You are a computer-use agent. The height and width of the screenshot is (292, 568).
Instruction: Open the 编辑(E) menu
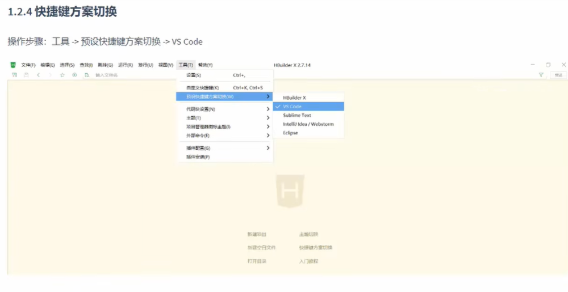48,65
